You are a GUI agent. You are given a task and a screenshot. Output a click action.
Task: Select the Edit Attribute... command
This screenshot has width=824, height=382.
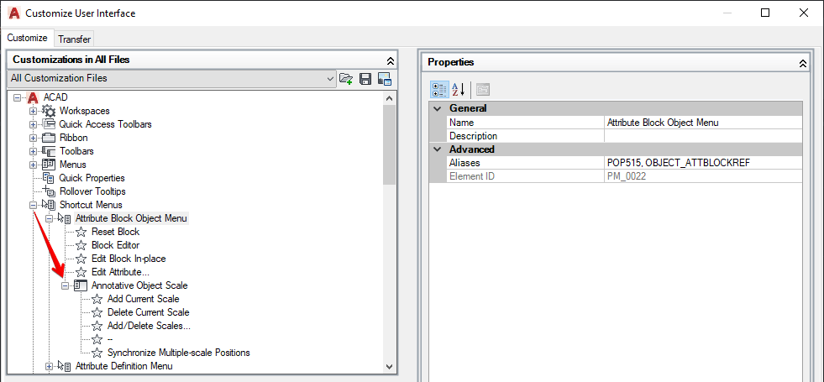pyautogui.click(x=120, y=272)
